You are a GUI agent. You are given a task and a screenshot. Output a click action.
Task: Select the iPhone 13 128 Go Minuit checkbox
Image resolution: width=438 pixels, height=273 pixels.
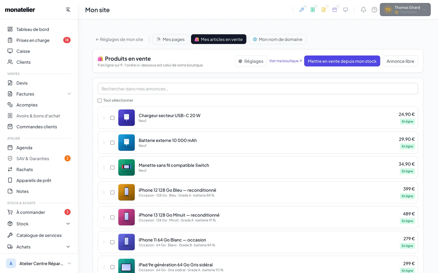pyautogui.click(x=112, y=217)
